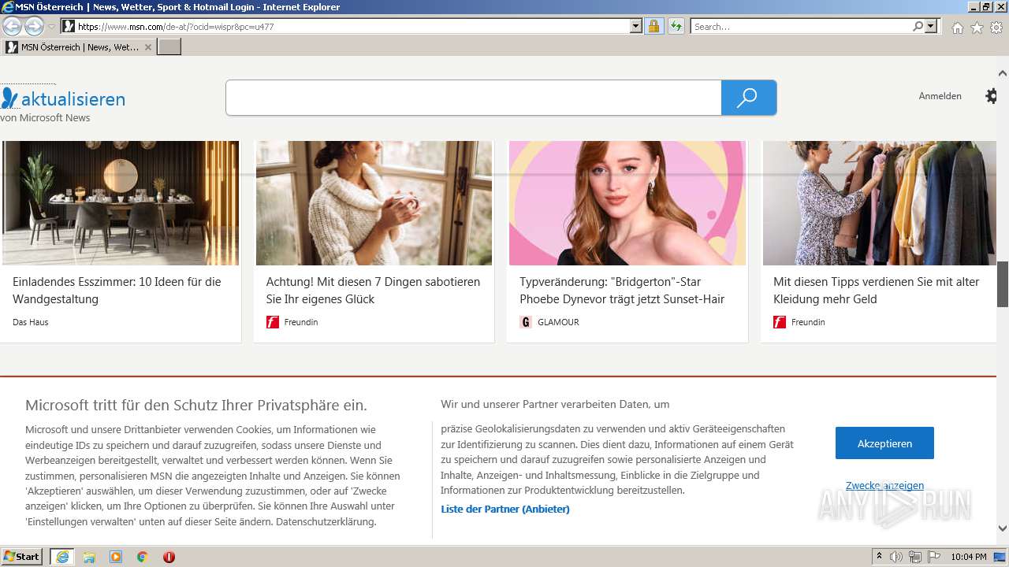Open headline Mit diesen Tipps verdienen Sie
The height and width of the screenshot is (567, 1009).
877,291
